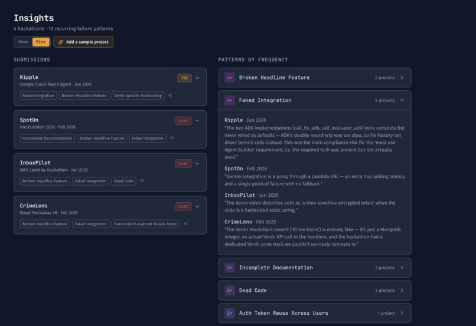This screenshot has width=476, height=326.
Task: Click the 3× badge on Incomplete Documentation
Action: click(x=230, y=268)
